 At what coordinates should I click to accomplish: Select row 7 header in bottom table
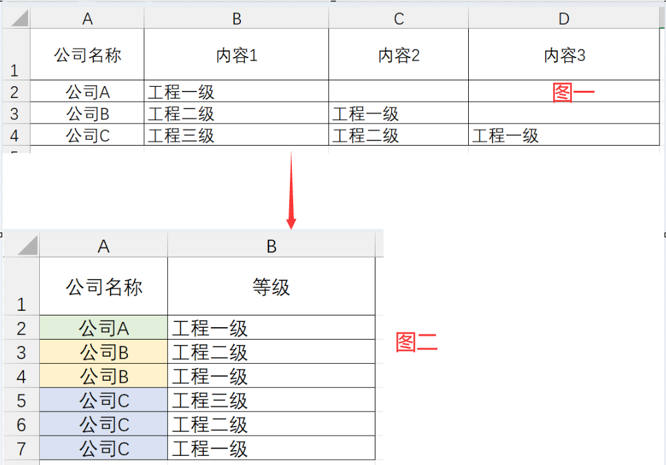(x=21, y=449)
